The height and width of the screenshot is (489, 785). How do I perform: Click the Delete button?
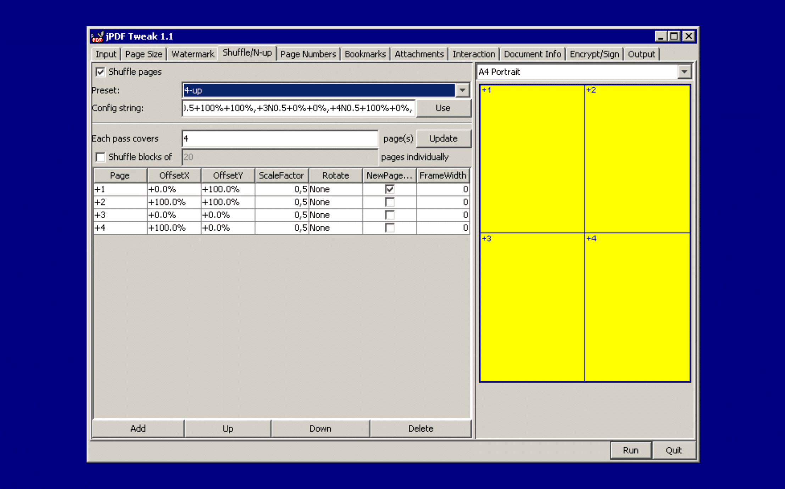pos(421,428)
